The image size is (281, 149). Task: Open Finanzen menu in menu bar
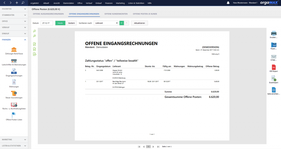(x=109, y=3)
